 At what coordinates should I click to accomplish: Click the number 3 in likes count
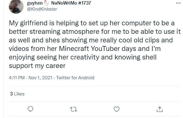point(11,94)
